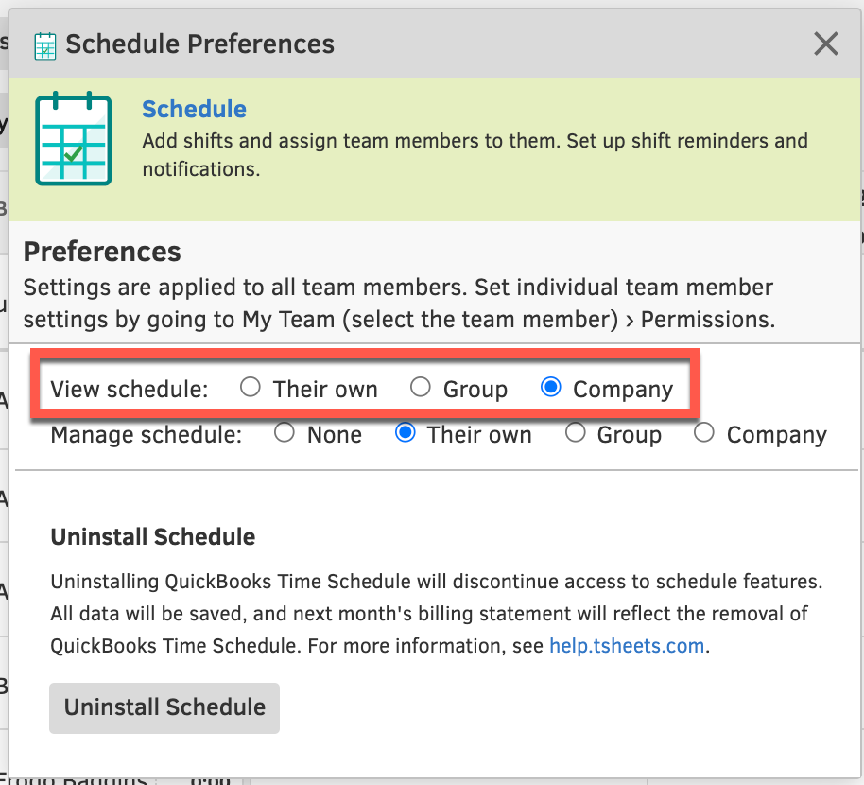Set Manage schedule to Group
This screenshot has width=864, height=785.
[575, 433]
